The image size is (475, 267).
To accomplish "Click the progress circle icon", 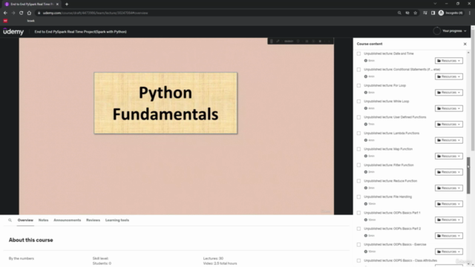I will pos(436,31).
